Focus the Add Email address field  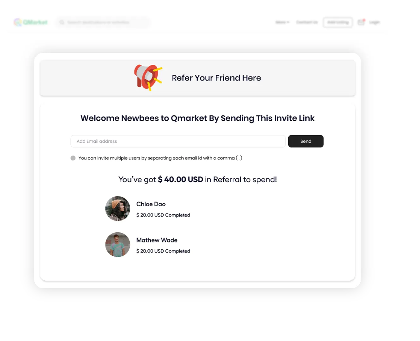(178, 141)
